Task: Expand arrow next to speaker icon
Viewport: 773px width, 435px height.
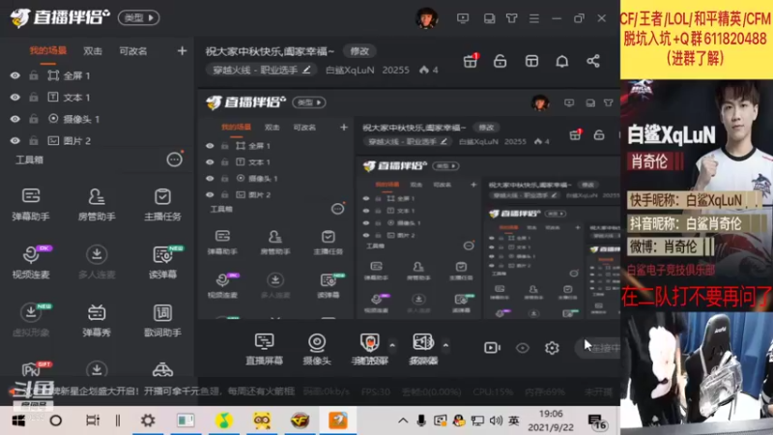Action: [445, 345]
